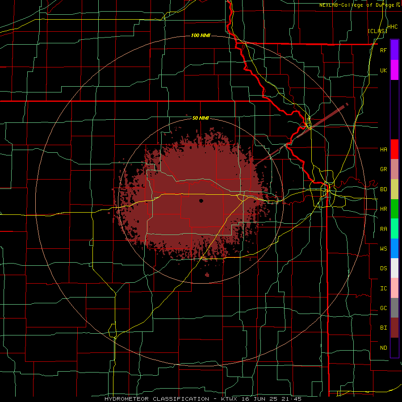Click the ND legend label
The height and width of the screenshot is (402, 402).
(x=383, y=348)
